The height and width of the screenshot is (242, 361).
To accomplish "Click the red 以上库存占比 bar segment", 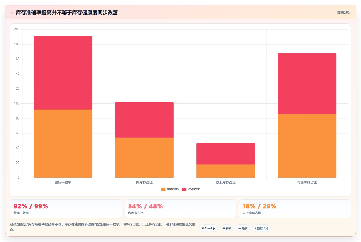I will (225, 154).
